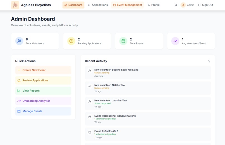Click the Avg Volunteers/Event trend icon
The width and height of the screenshot is (225, 145).
coord(175,41)
